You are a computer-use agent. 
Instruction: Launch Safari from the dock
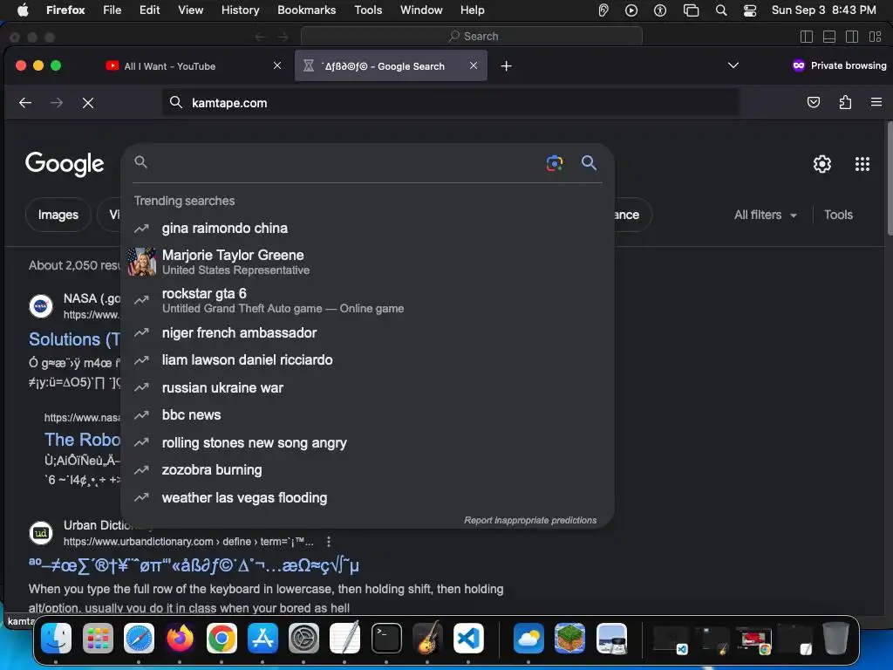click(139, 638)
